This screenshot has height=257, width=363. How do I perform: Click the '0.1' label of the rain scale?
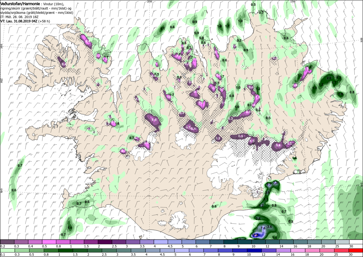2,255
